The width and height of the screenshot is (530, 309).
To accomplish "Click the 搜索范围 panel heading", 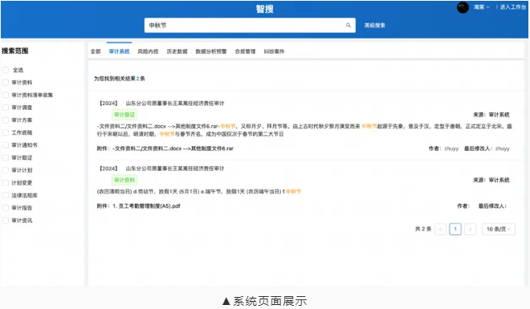I will [x=15, y=51].
